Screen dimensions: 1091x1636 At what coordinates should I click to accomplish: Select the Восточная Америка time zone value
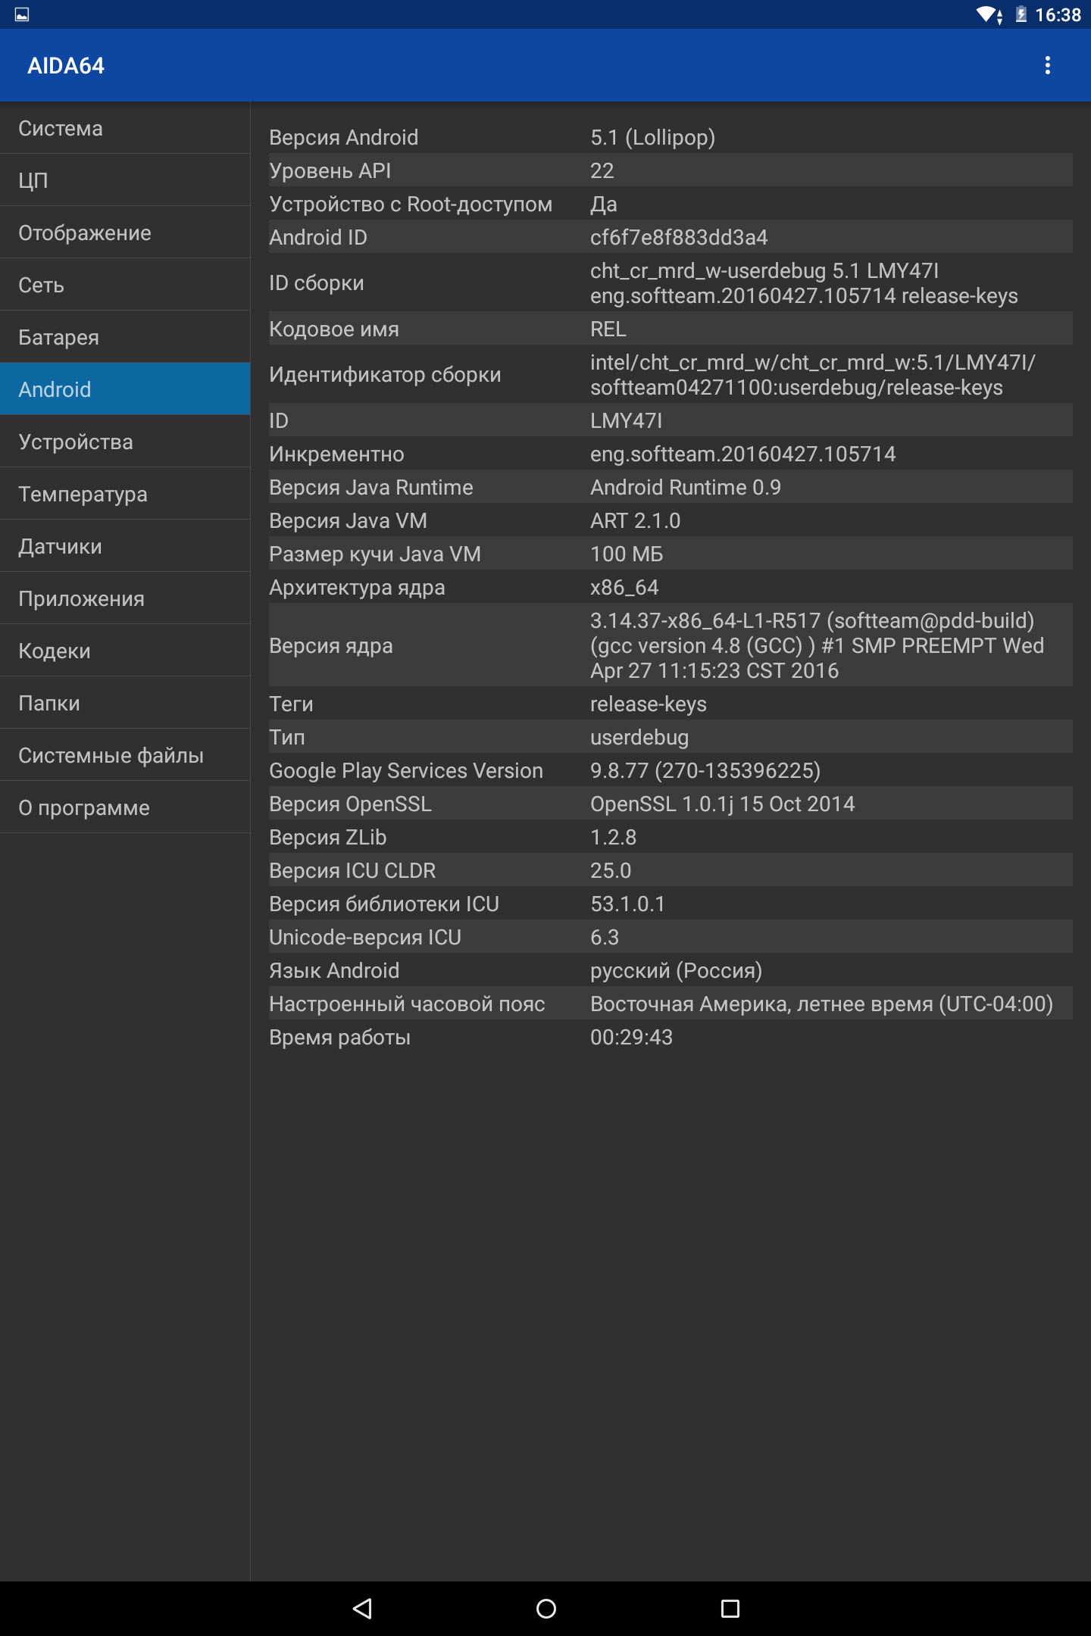821,1004
